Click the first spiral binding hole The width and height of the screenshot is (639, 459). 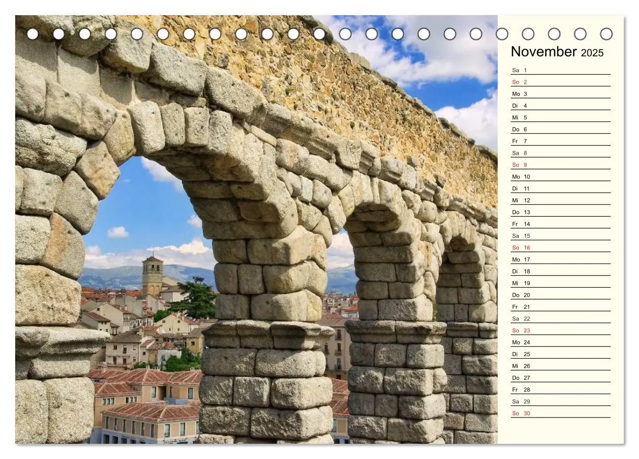(32, 34)
